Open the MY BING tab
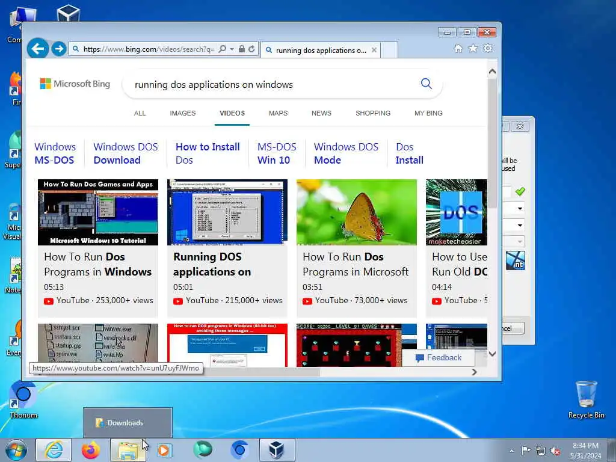Image resolution: width=616 pixels, height=462 pixels. point(428,113)
